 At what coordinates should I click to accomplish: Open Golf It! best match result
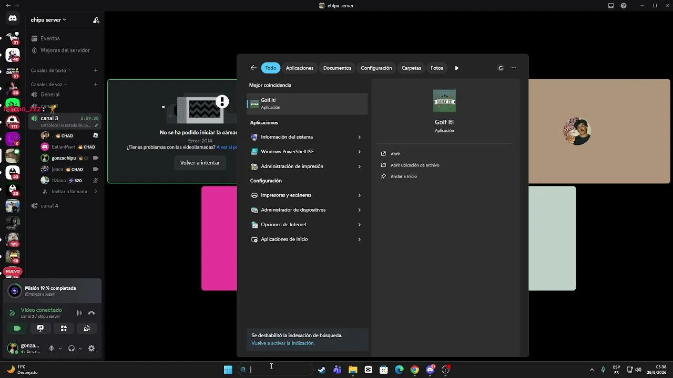pyautogui.click(x=307, y=103)
